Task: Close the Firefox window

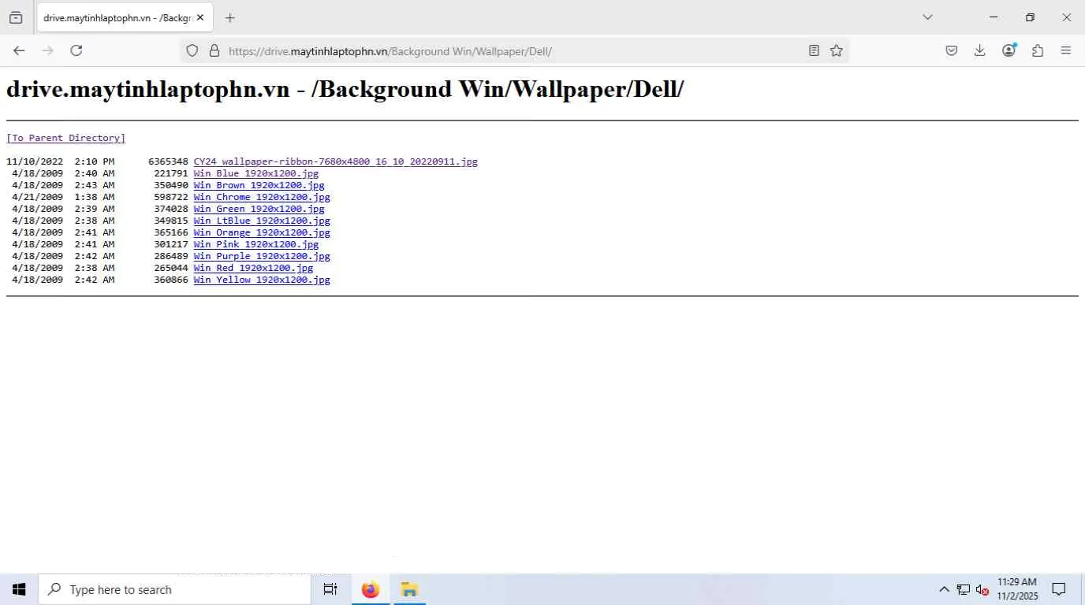Action: [1066, 17]
